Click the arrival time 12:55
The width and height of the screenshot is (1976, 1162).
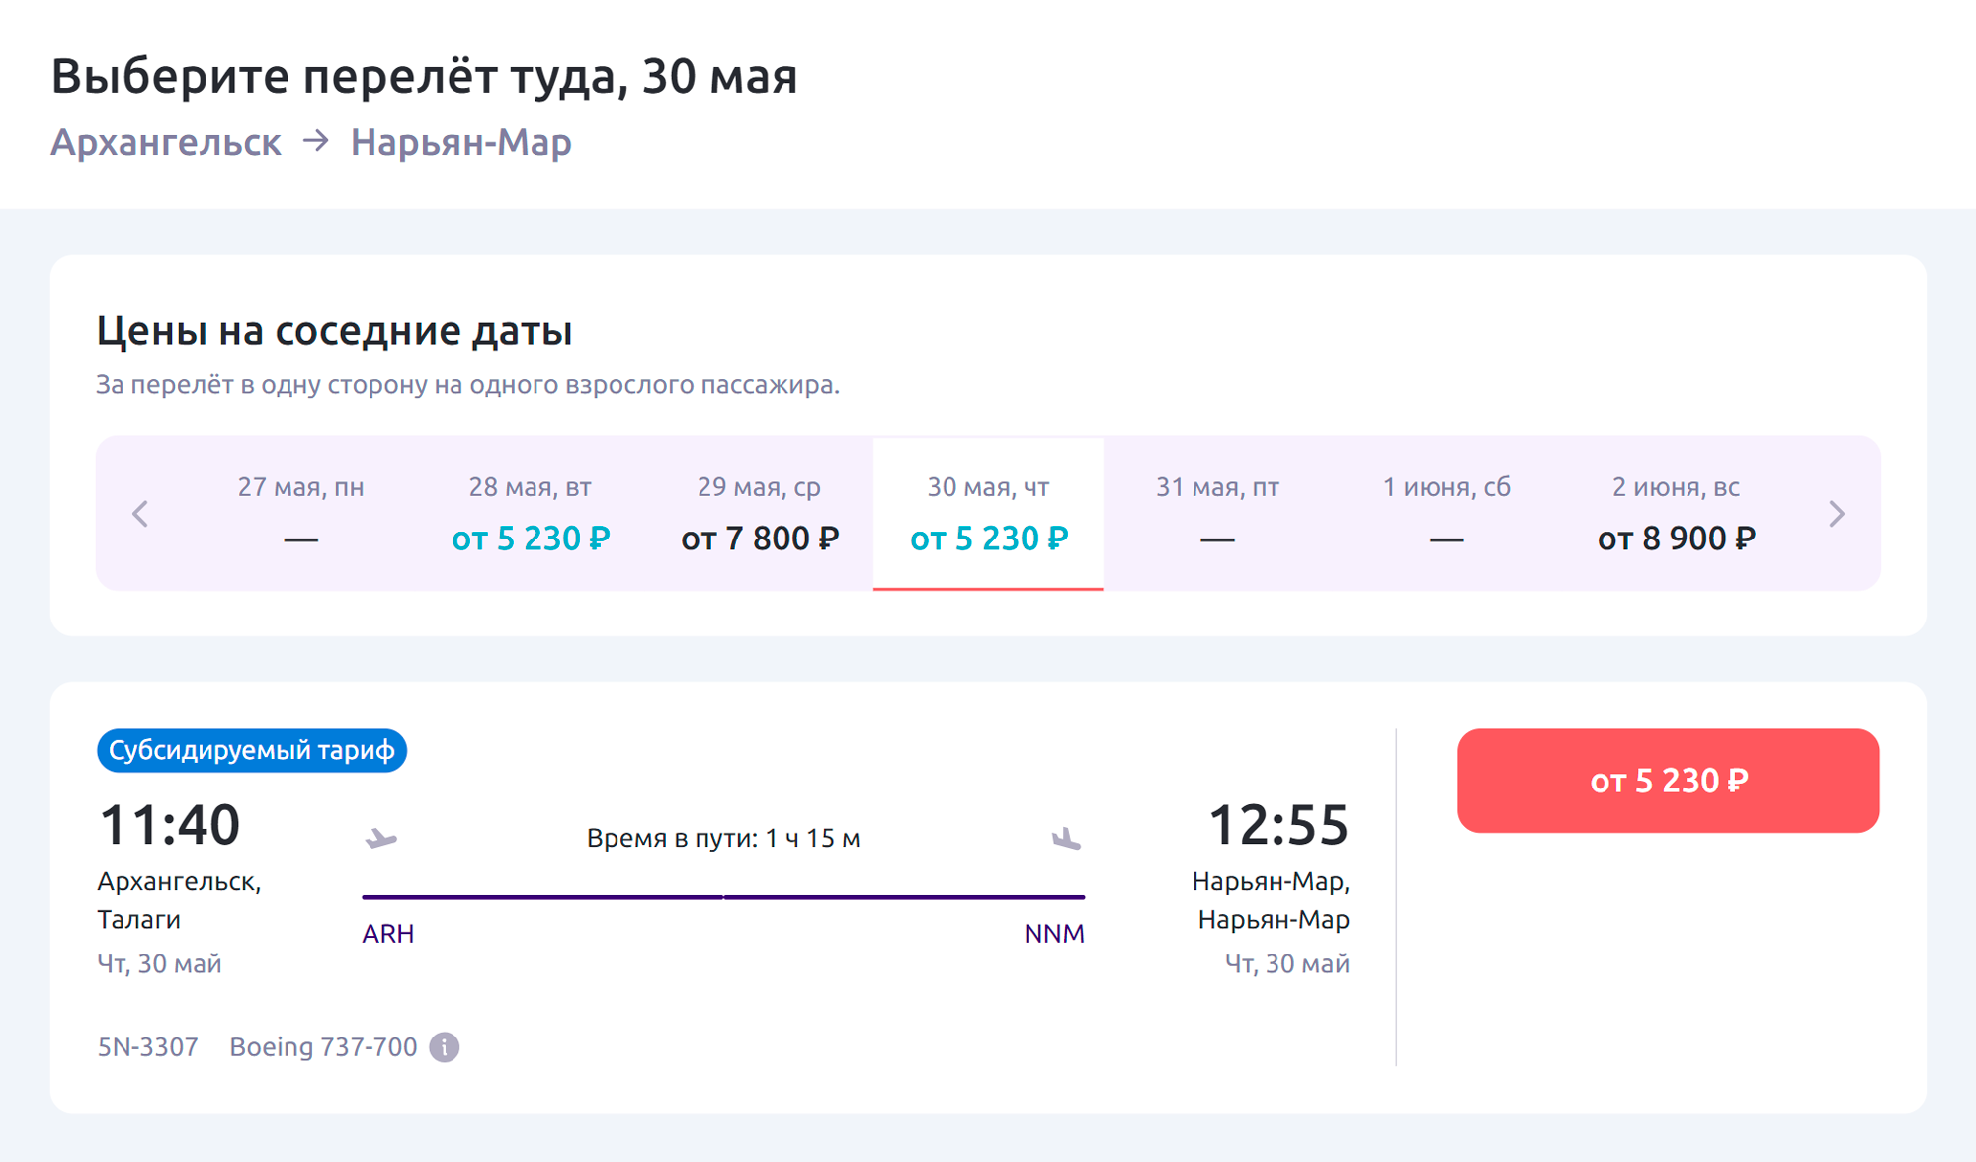[x=1278, y=825]
